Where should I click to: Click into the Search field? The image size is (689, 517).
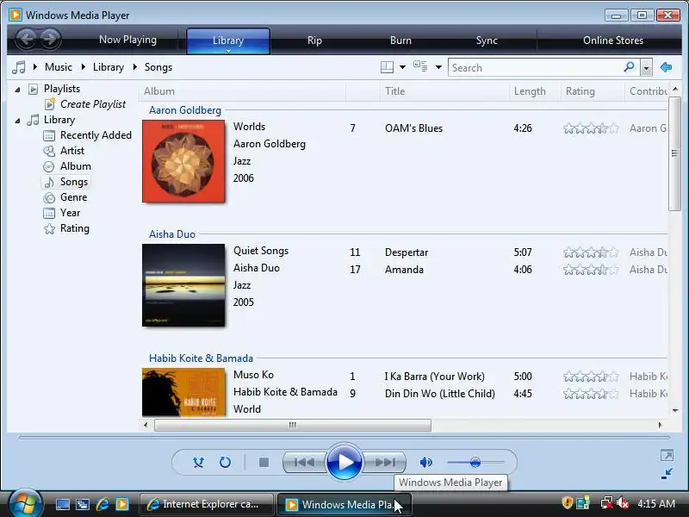pyautogui.click(x=535, y=68)
